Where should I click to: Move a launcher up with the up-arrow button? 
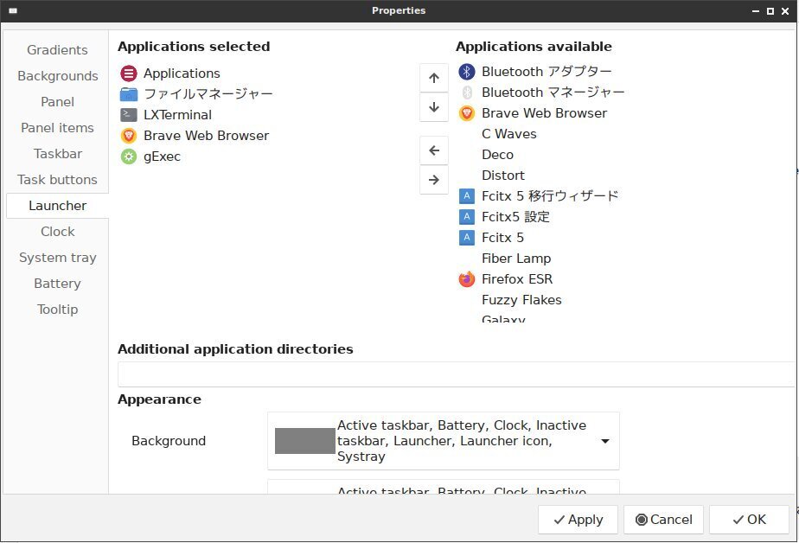point(433,77)
